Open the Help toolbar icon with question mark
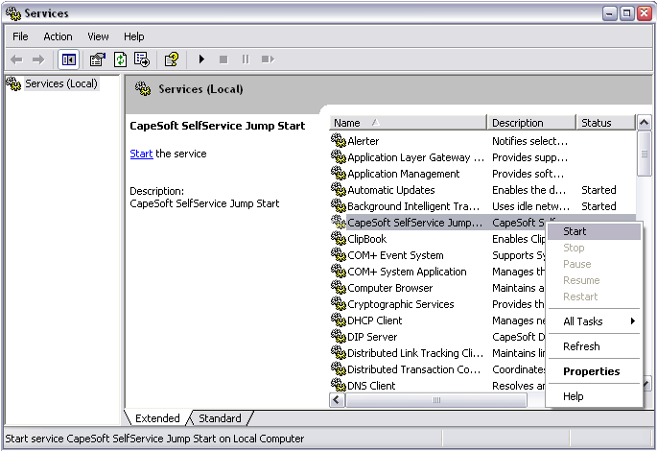Screen dimensions: 657x451 coord(171,59)
